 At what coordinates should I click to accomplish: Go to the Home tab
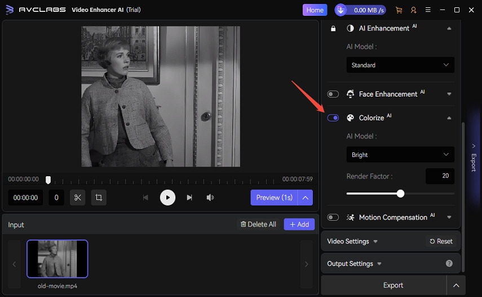tap(315, 10)
